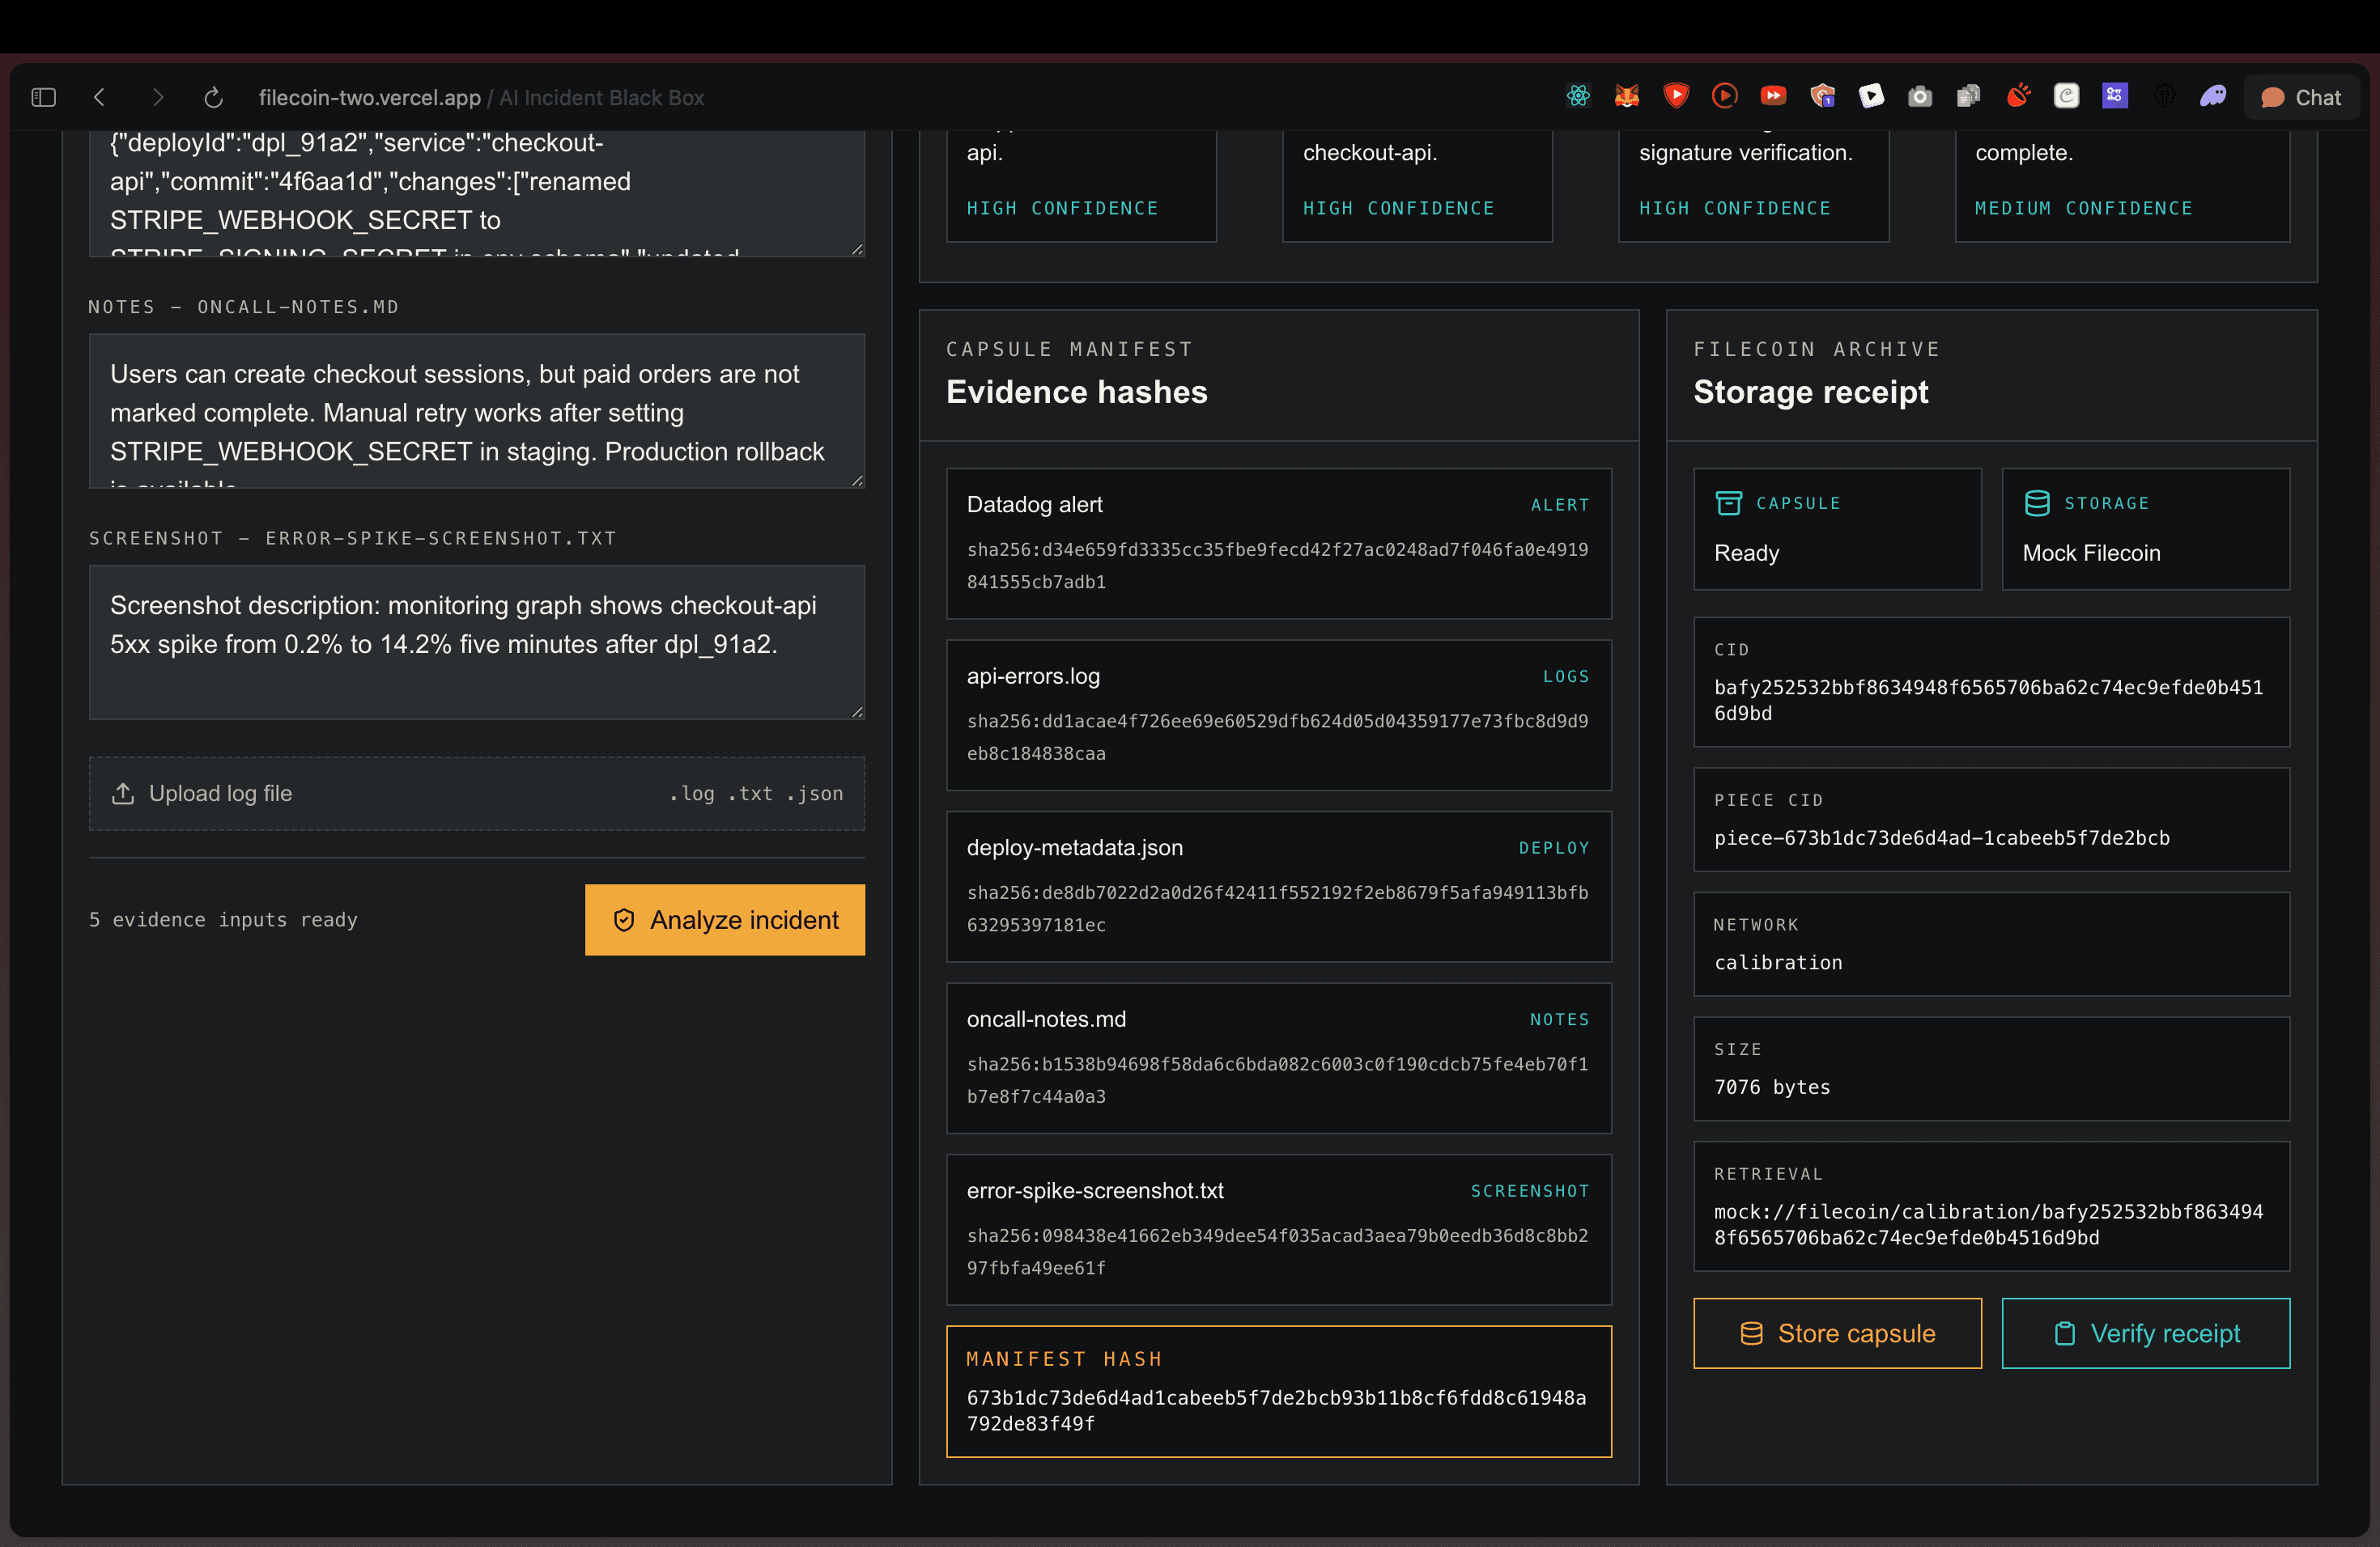The image size is (2380, 1547).
Task: Open the purple key password extension
Action: click(2115, 96)
